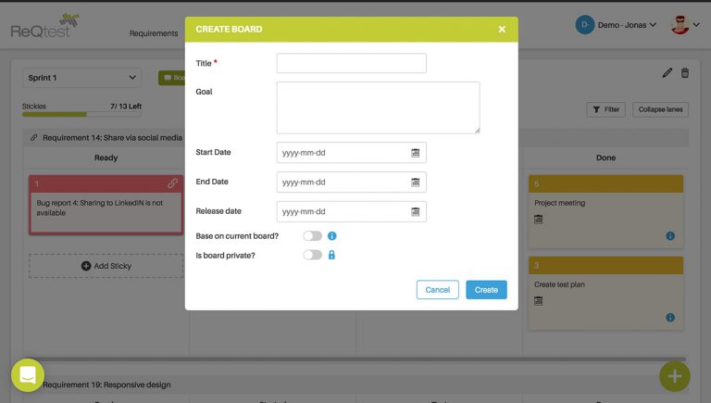Image resolution: width=711 pixels, height=403 pixels.
Task: Open the Start Date calendar picker icon
Action: point(416,152)
